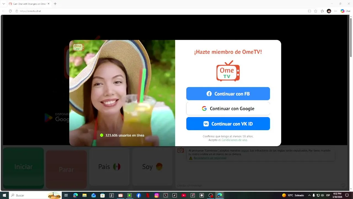Click the taskbar Buscar search box
This screenshot has height=199, width=353.
(35, 195)
